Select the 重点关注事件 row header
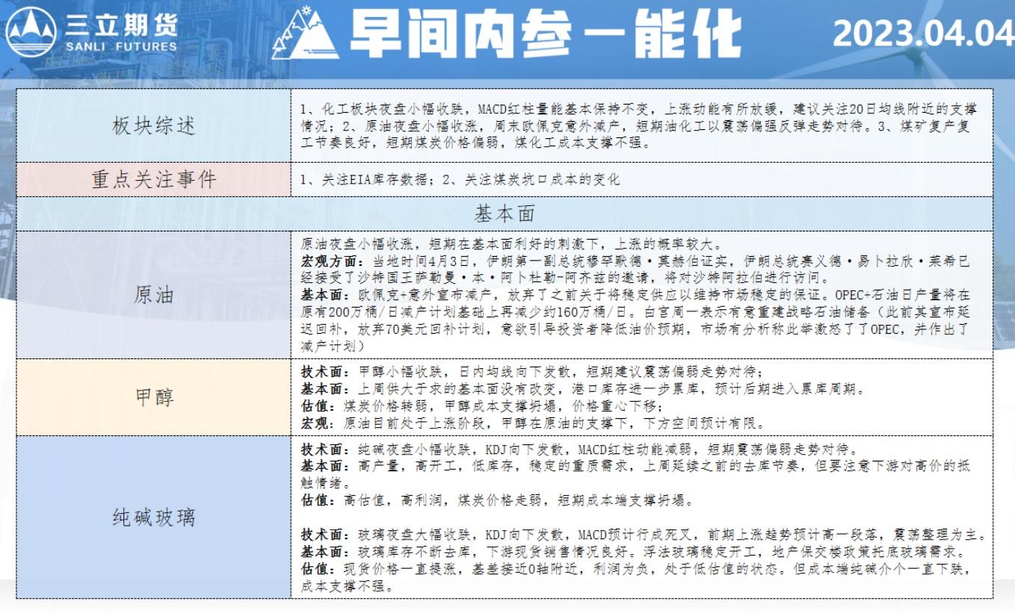The width and height of the screenshot is (1015, 613). click(154, 180)
